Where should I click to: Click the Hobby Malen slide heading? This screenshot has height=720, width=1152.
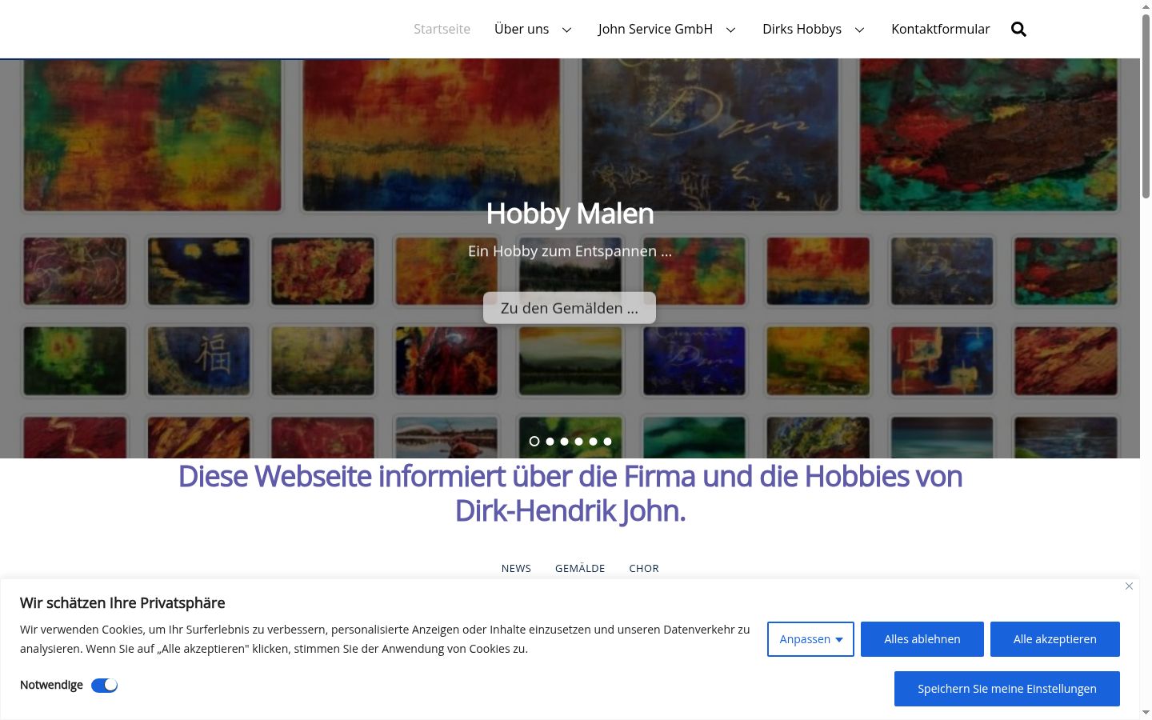click(570, 214)
